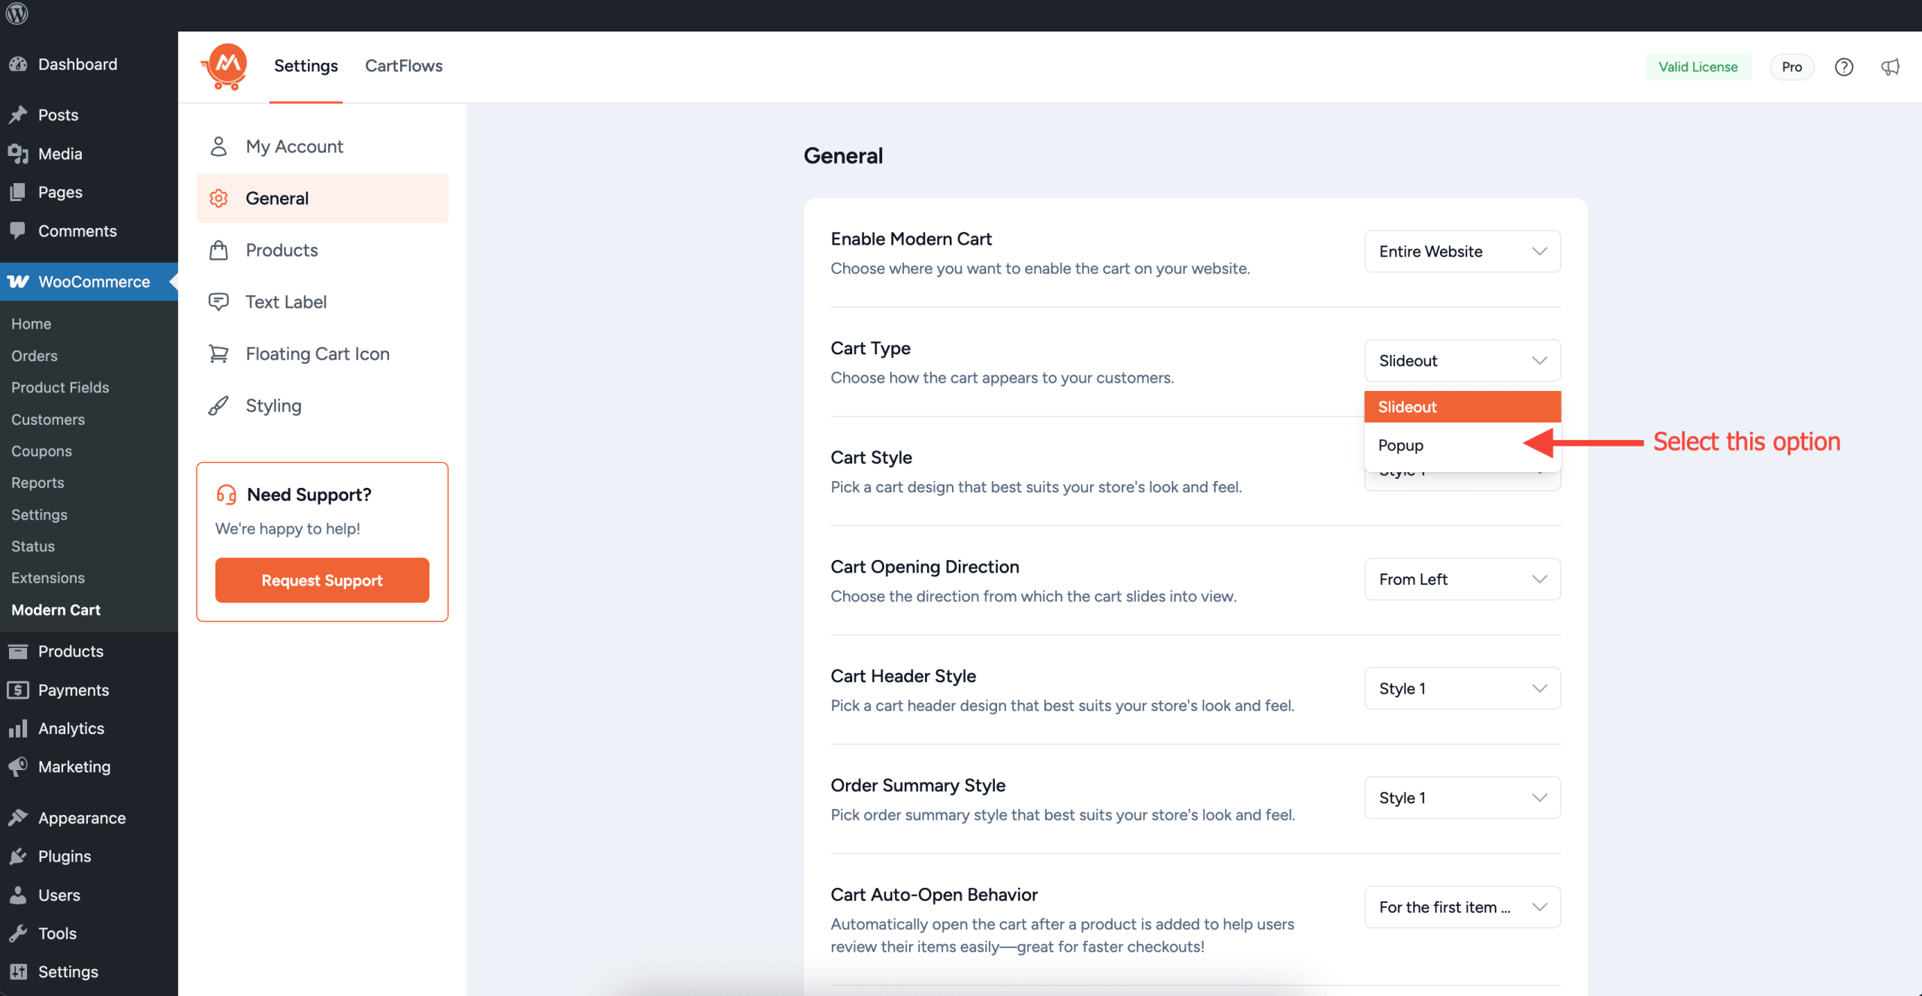Click the Comments bubble icon
The height and width of the screenshot is (996, 1922).
[18, 230]
